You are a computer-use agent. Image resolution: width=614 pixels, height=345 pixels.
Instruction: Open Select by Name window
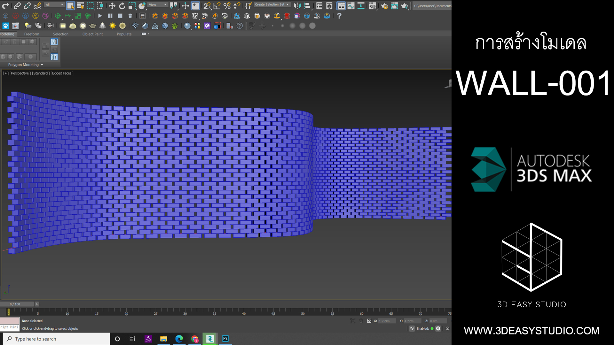coord(81,5)
